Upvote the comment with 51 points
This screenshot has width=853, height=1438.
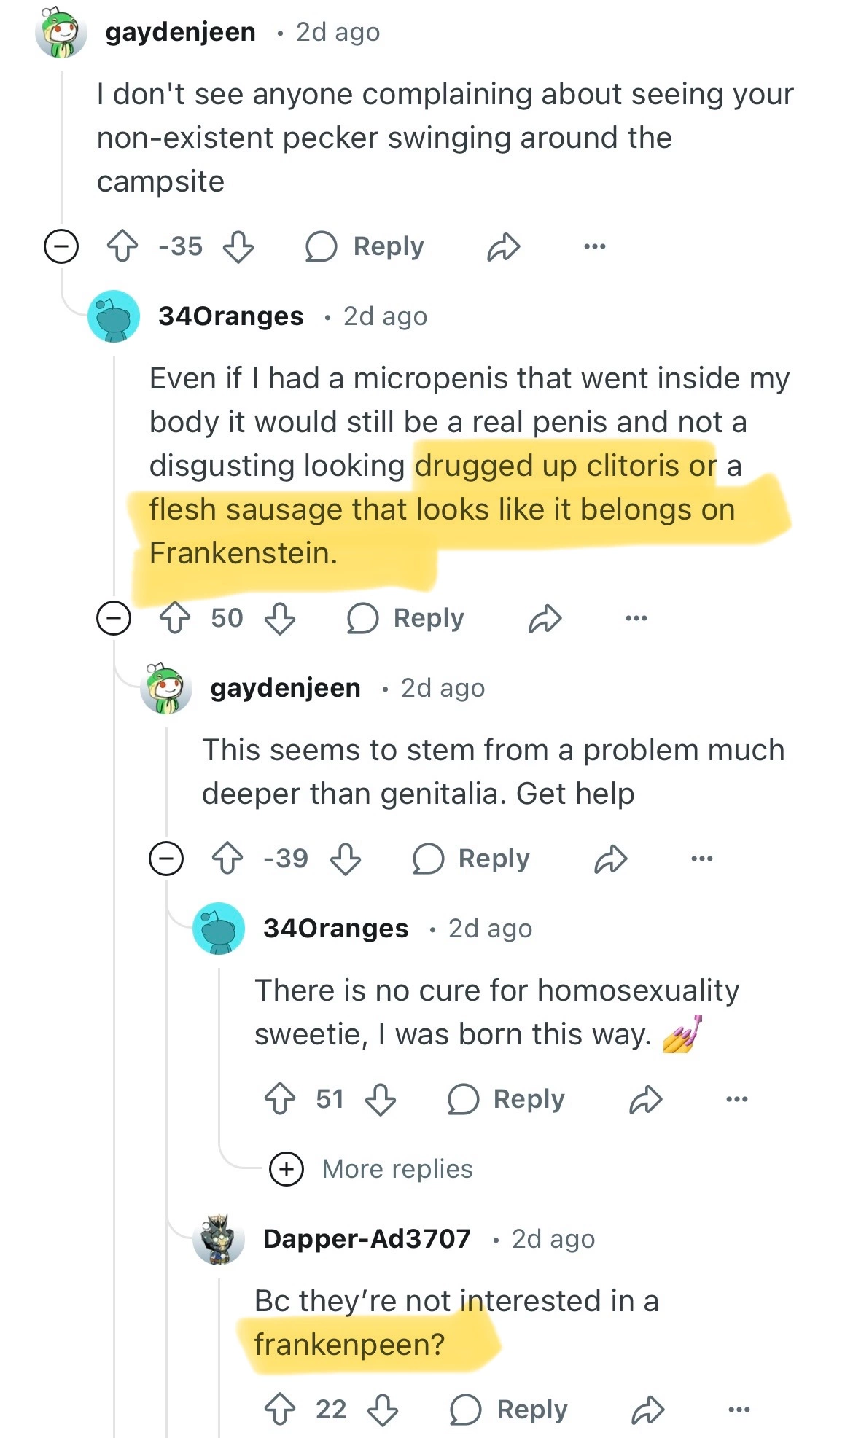(280, 1099)
